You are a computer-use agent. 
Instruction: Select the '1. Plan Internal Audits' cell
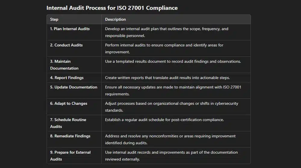pos(74,32)
